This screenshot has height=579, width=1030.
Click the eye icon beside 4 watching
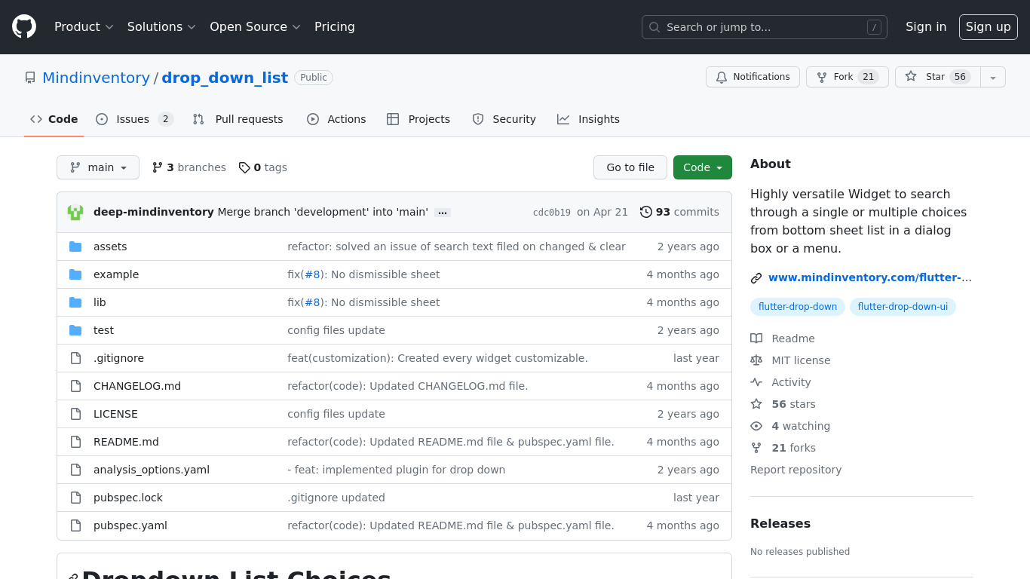(756, 426)
